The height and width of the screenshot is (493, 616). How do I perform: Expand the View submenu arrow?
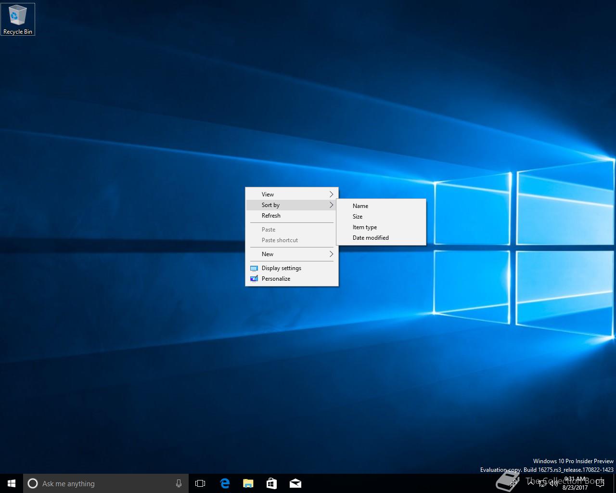331,195
